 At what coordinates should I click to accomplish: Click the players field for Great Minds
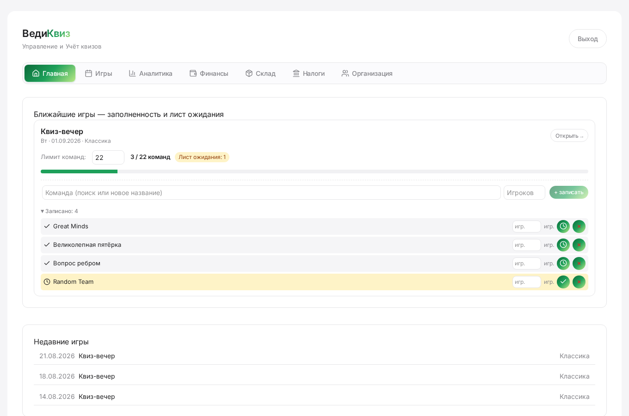pyautogui.click(x=527, y=226)
